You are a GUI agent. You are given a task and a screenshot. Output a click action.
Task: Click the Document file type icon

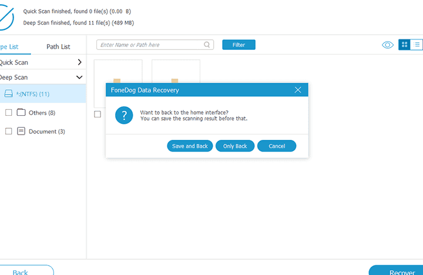(21, 132)
